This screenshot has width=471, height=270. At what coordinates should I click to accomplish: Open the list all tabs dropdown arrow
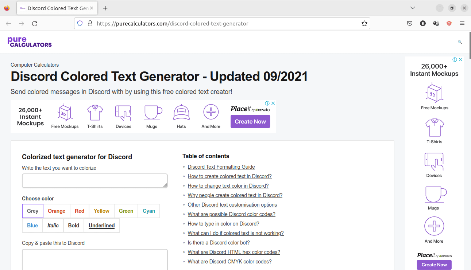(413, 8)
